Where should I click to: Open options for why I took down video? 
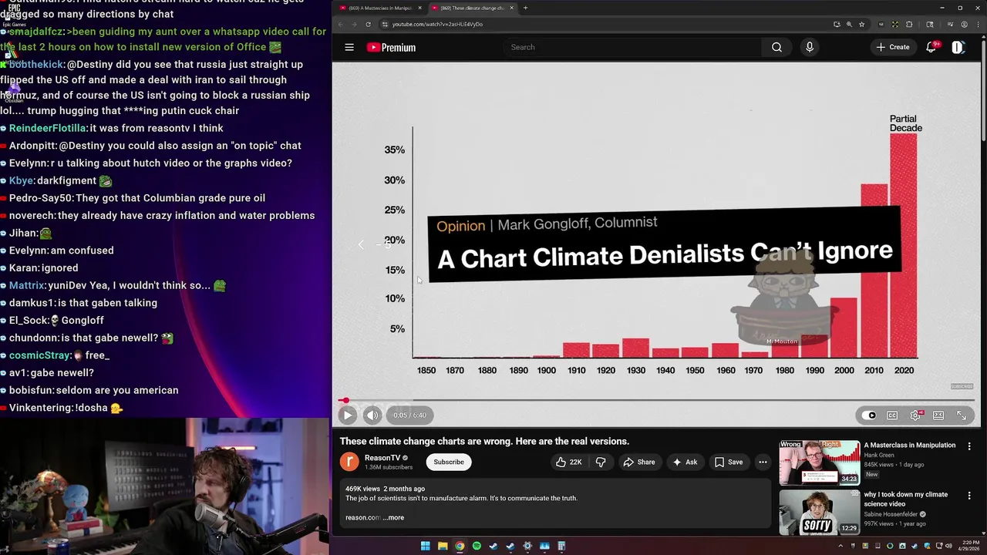pyautogui.click(x=969, y=495)
